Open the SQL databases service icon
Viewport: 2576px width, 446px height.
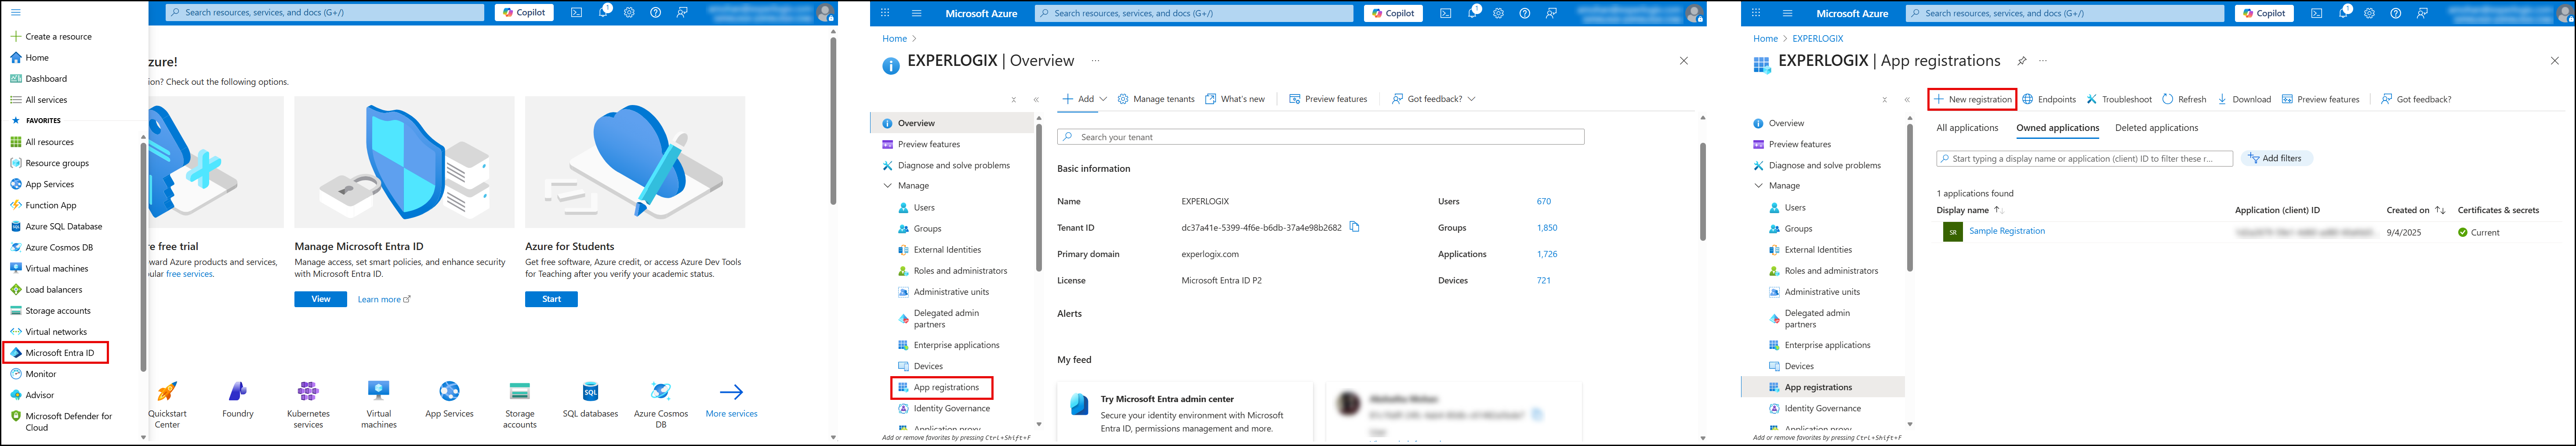[x=590, y=391]
